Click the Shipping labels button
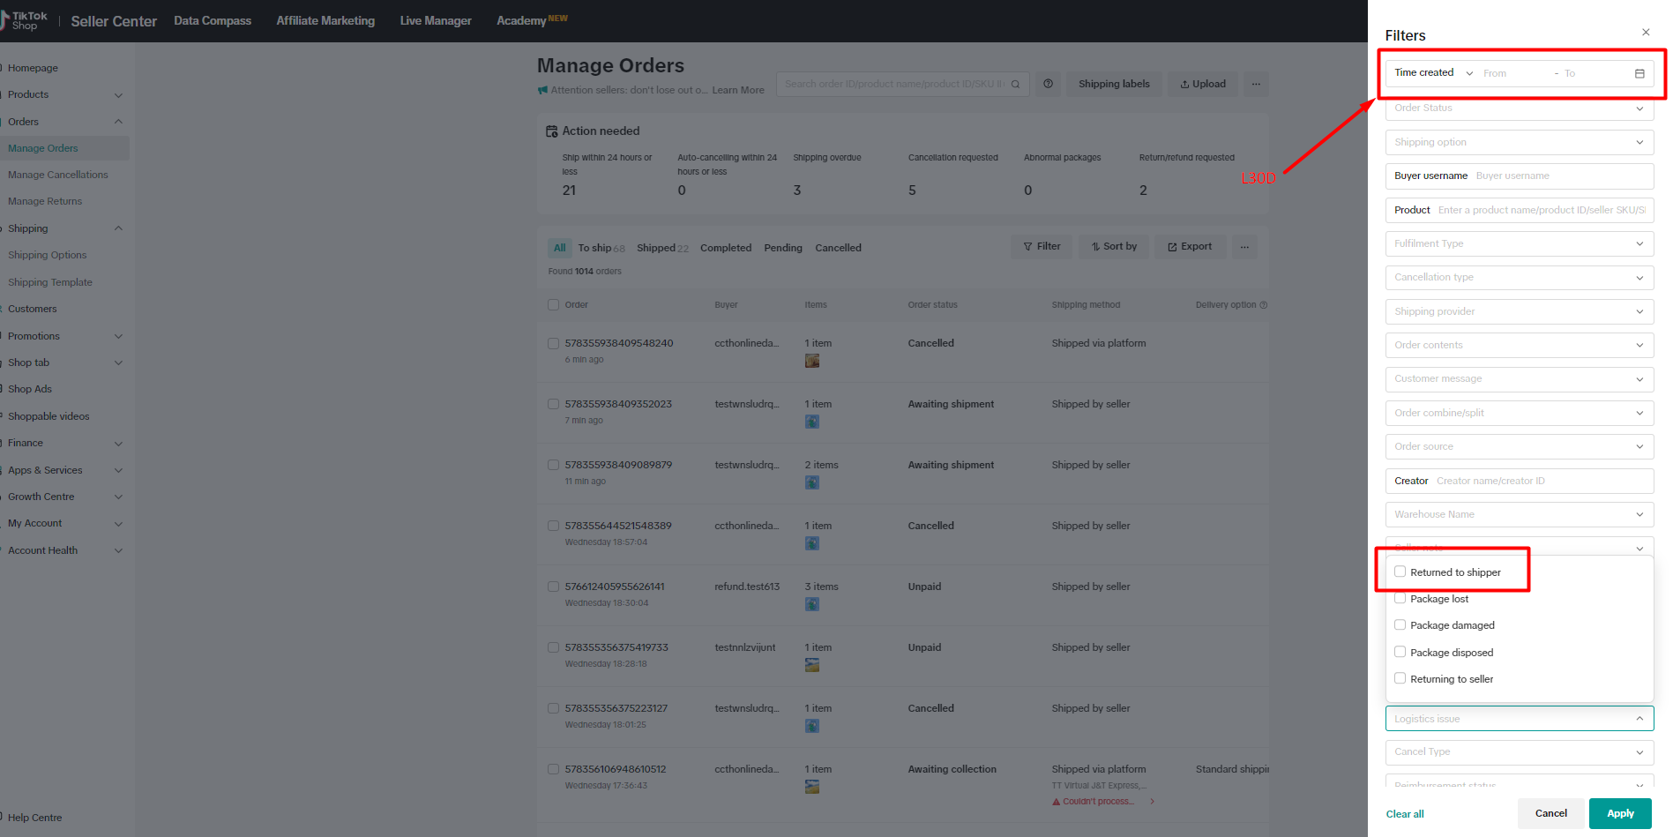This screenshot has height=837, width=1673. [1114, 84]
